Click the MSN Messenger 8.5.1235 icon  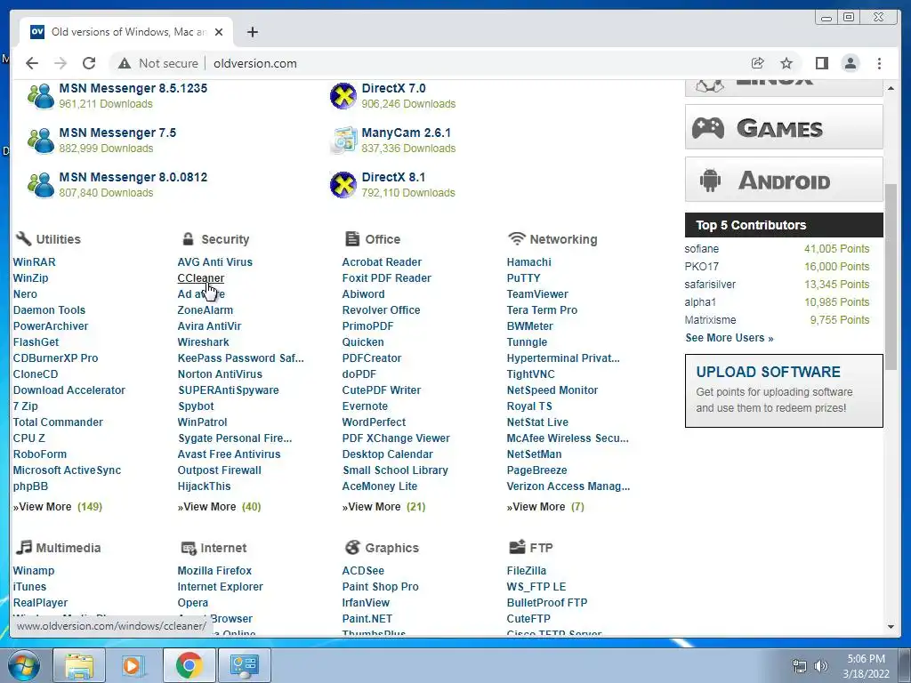pyautogui.click(x=41, y=96)
